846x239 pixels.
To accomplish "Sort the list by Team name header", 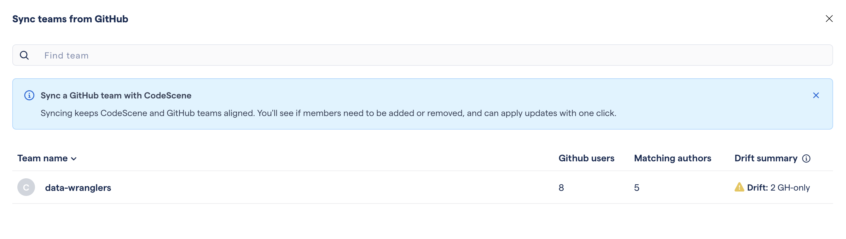I will pos(42,158).
